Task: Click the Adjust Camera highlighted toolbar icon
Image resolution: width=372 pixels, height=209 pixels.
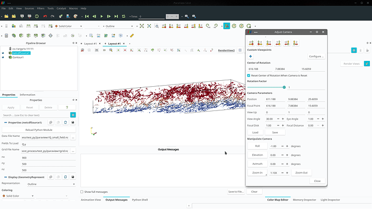Action: 226,26
